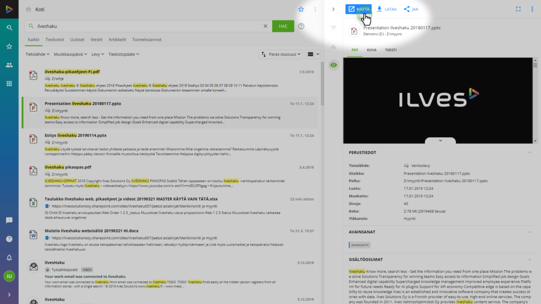Open favorites star in left sidebar
The width and height of the screenshot is (541, 304).
click(x=10, y=46)
